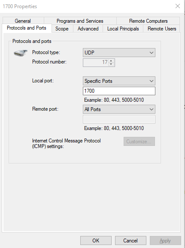This screenshot has height=248, width=185.
Task: Click the example text under remote port field
Action: [x=114, y=128]
